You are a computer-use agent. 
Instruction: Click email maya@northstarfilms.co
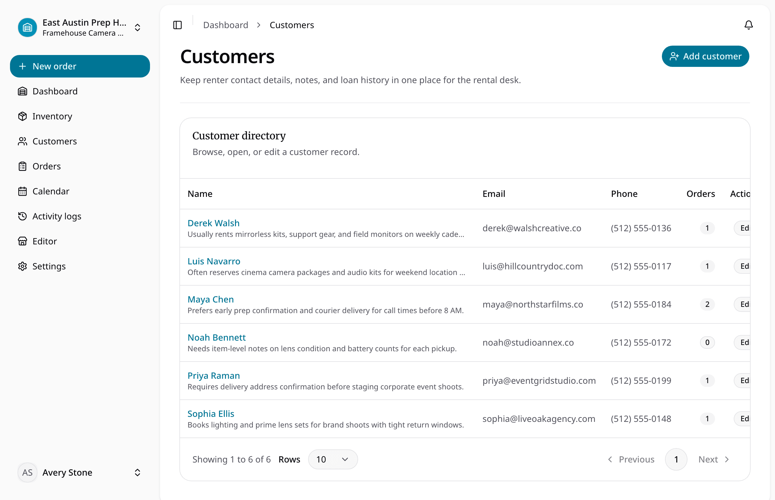[533, 304]
